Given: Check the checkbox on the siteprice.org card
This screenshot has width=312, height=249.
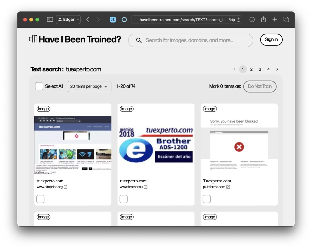Looking at the screenshot, I should click(x=40, y=199).
